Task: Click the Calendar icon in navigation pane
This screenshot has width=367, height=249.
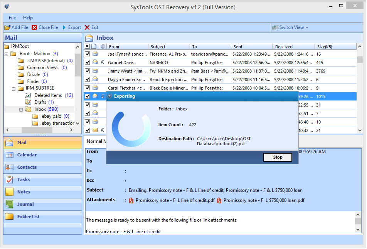Action: 10,155
